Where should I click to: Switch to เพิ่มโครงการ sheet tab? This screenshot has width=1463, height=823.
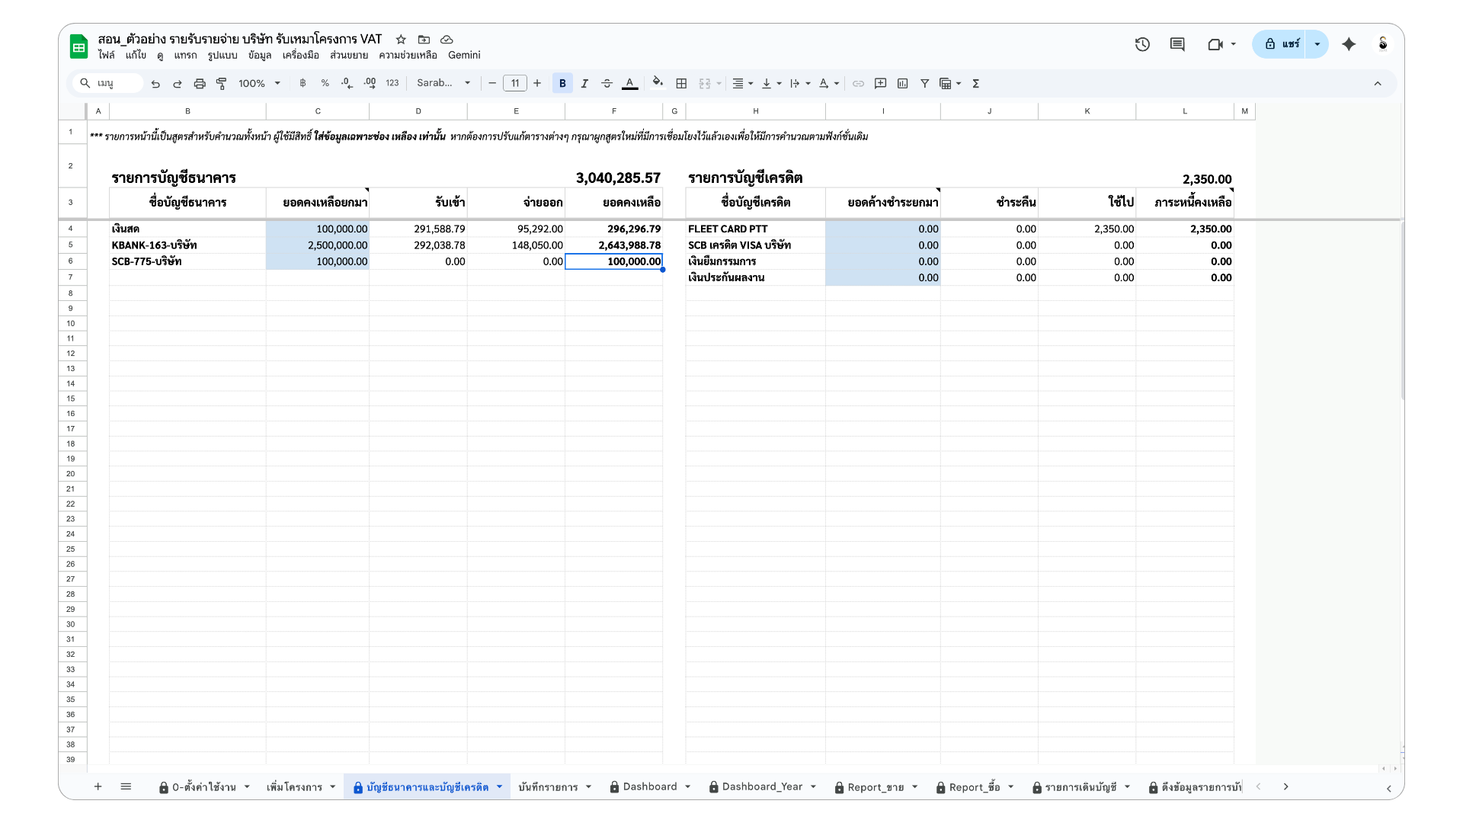coord(294,787)
